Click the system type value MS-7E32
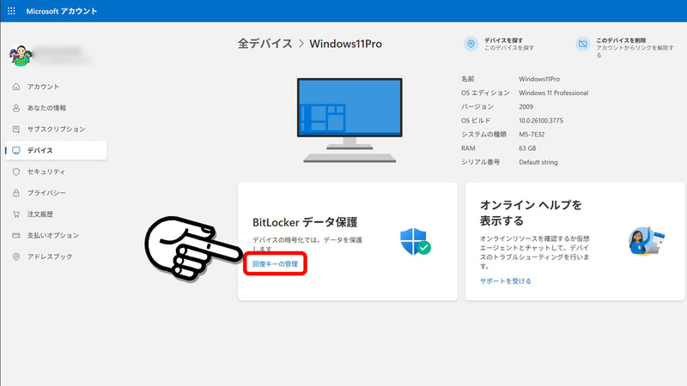687x386 pixels. 532,135
